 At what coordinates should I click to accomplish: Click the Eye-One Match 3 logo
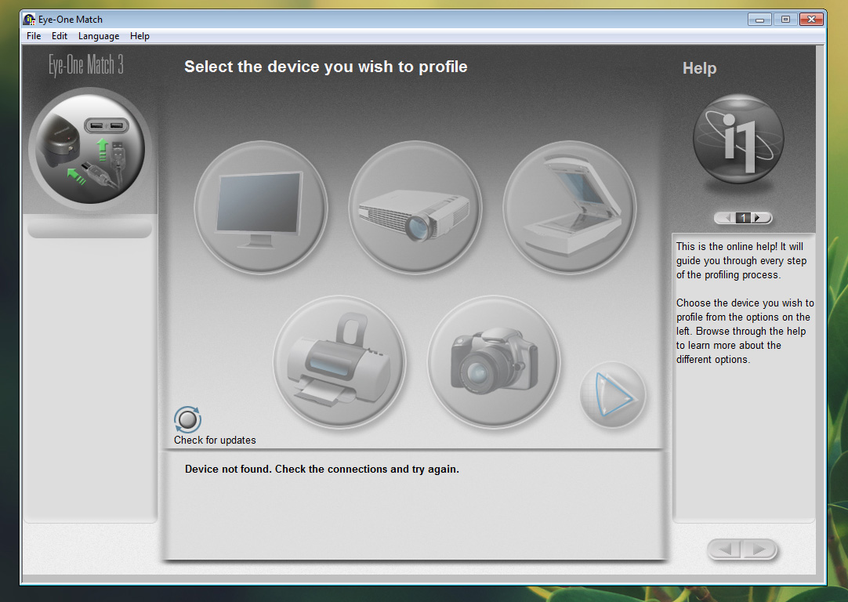pos(86,65)
